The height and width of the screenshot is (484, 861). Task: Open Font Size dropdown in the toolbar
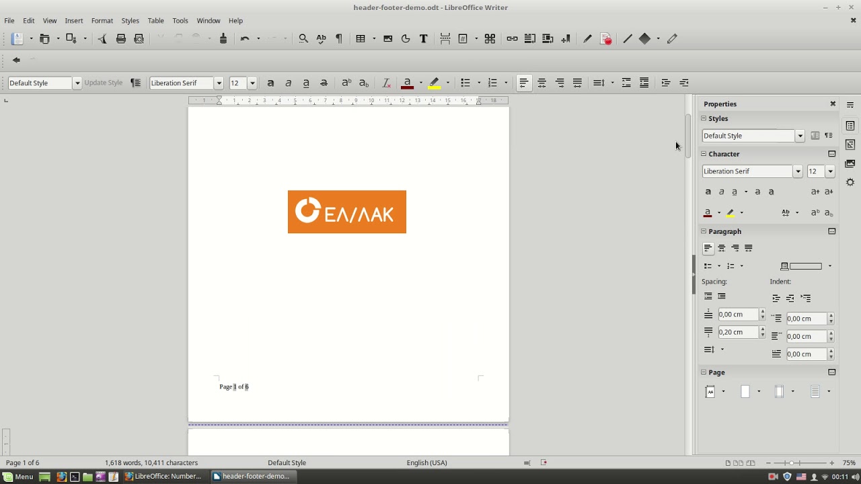tap(252, 83)
